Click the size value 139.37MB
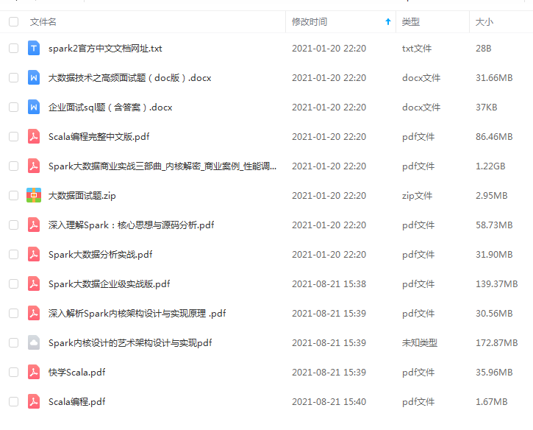 497,284
